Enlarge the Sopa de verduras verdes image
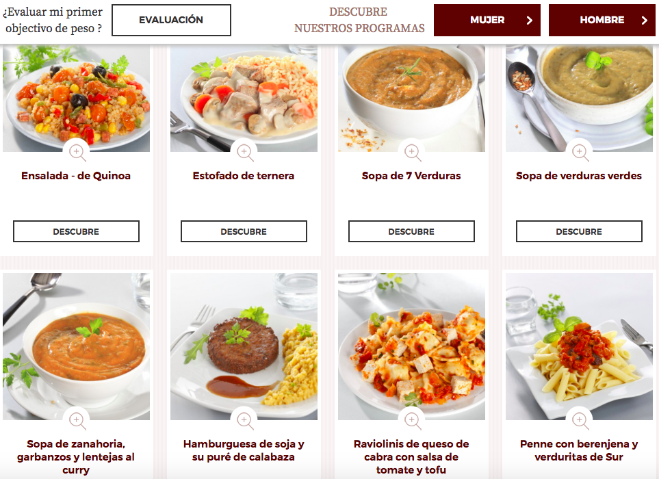 click(x=580, y=152)
